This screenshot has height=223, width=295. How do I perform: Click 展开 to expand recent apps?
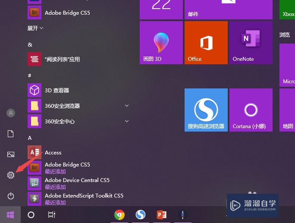point(35,28)
